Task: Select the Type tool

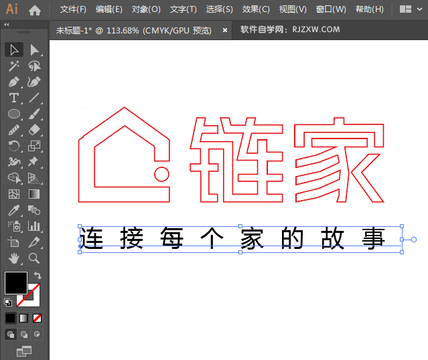Action: click(14, 98)
